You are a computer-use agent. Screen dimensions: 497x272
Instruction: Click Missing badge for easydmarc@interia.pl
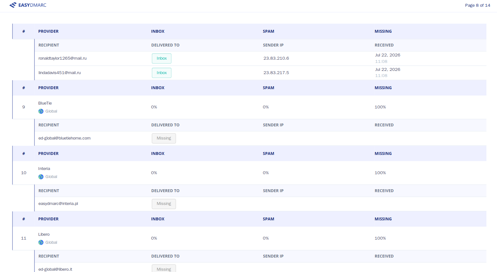164,204
